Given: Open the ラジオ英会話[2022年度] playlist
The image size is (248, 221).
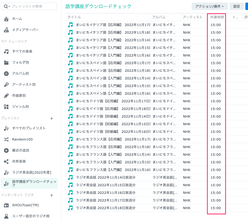Looking at the screenshot, I should 32,173.
